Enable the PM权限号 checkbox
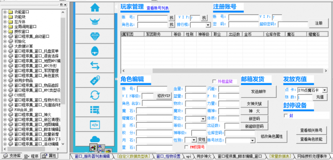333x160 pixels. [186, 147]
